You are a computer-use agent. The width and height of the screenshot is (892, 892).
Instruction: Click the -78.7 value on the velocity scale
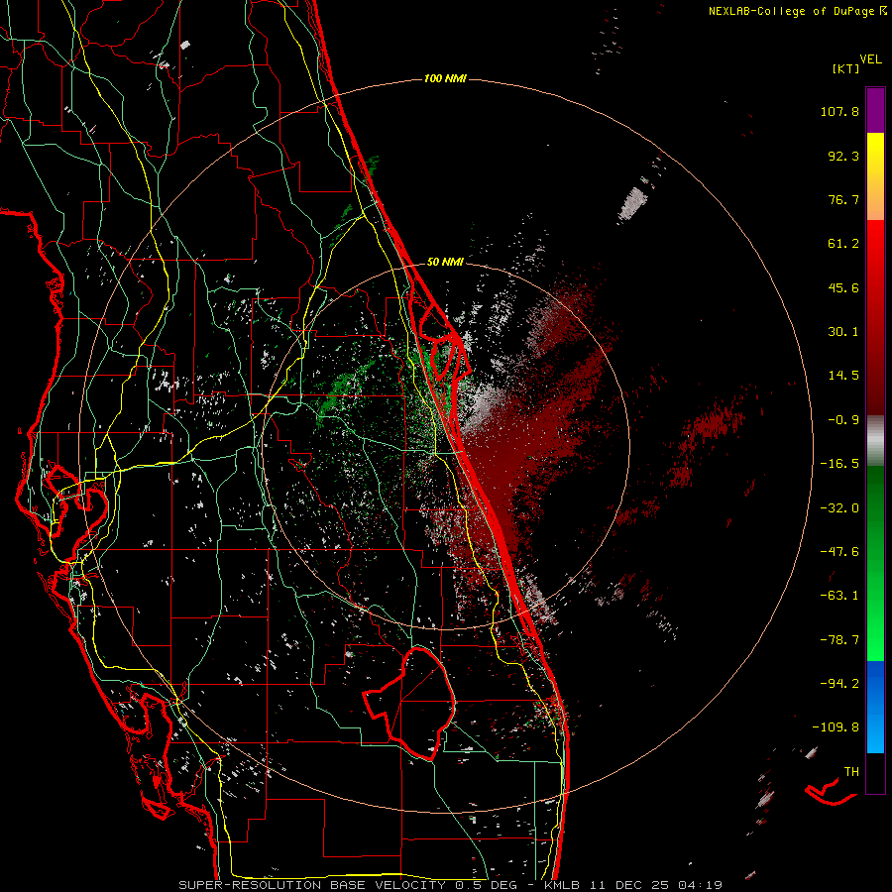coord(839,640)
